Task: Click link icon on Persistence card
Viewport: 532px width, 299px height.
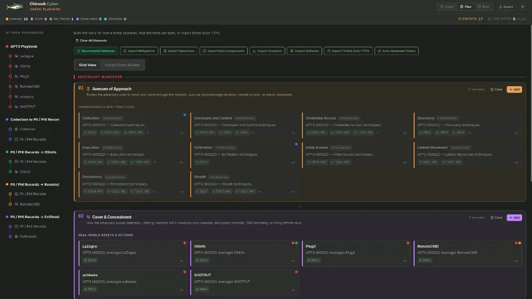Action: coord(181,192)
